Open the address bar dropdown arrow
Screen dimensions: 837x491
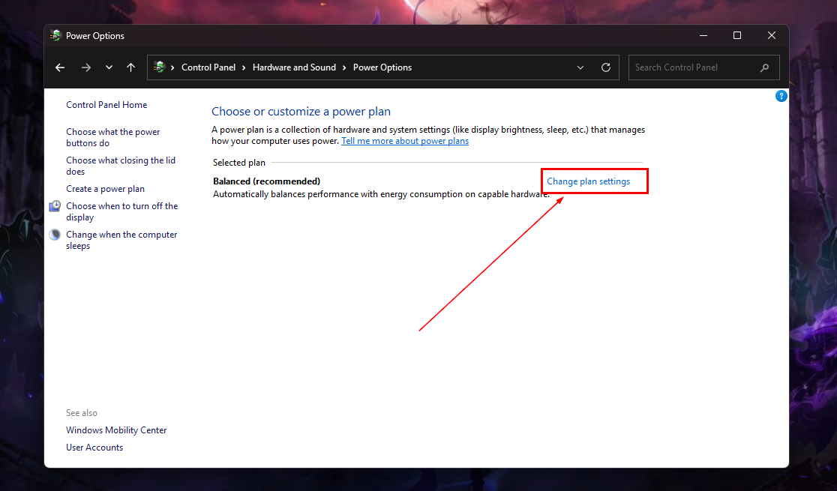click(580, 67)
